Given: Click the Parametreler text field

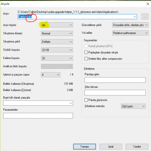Looking at the screenshot, I should point(38,116).
